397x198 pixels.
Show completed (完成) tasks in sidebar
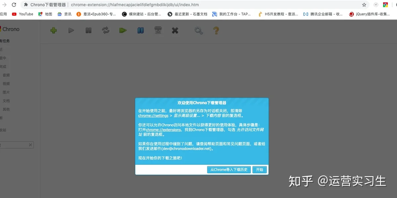3,67
